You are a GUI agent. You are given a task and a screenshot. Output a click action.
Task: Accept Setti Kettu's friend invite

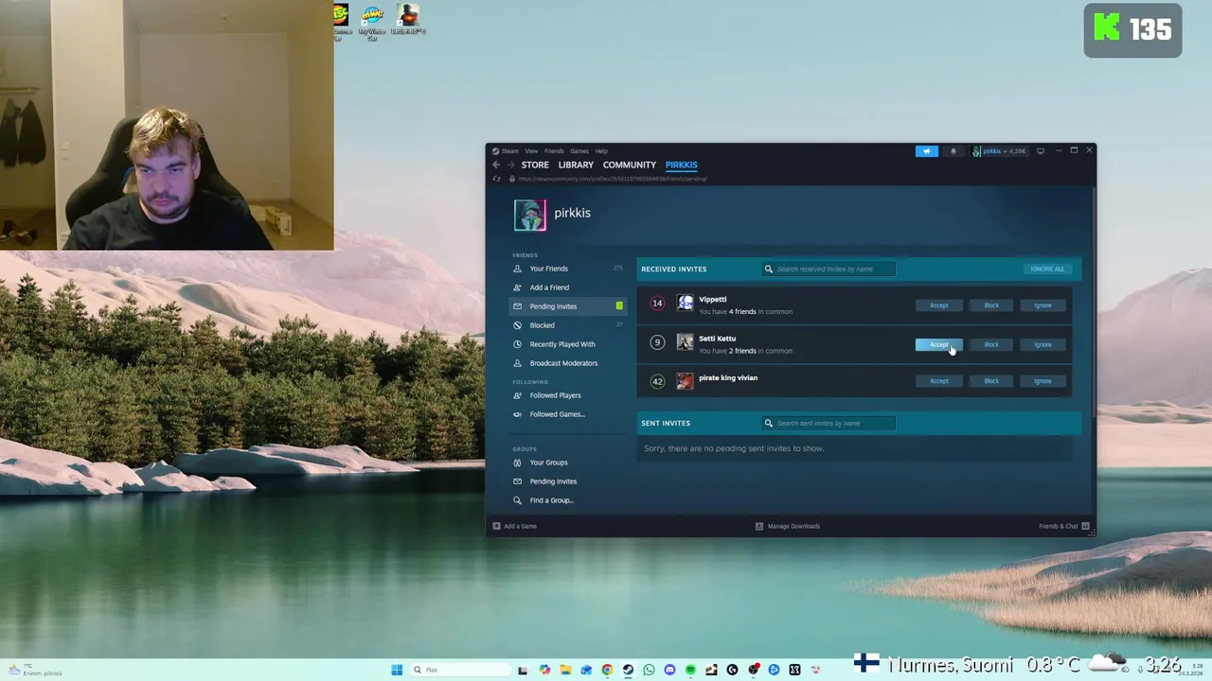coord(938,344)
